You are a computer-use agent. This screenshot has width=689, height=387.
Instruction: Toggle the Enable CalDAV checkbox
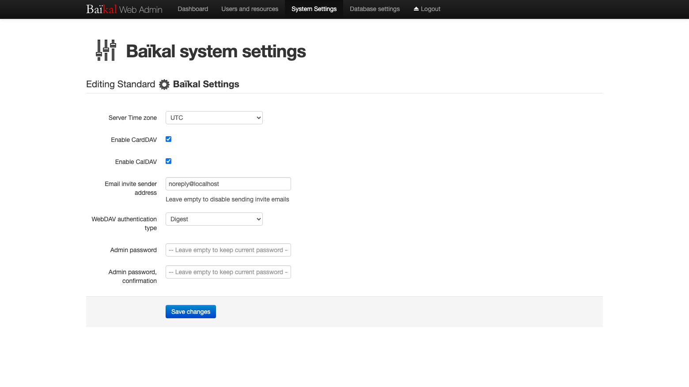tap(168, 161)
